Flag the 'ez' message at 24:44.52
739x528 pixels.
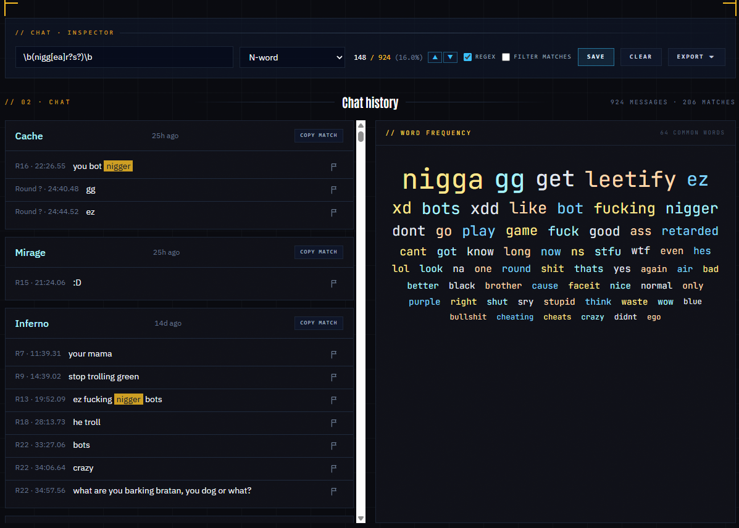pos(333,212)
